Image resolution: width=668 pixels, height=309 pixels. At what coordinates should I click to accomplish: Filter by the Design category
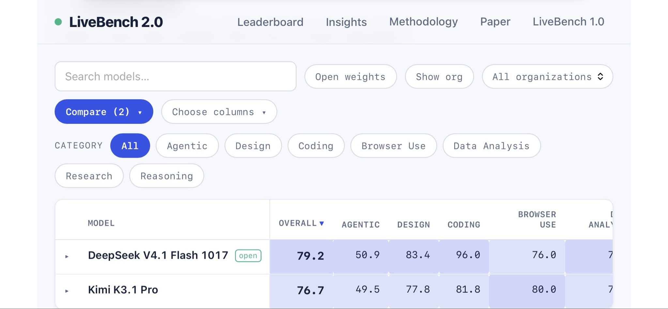pyautogui.click(x=253, y=146)
